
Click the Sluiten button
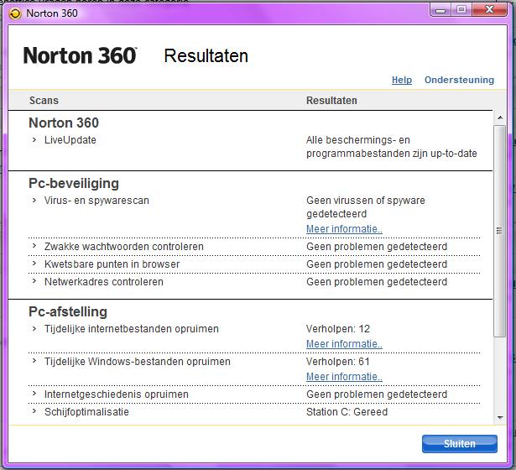coord(460,444)
